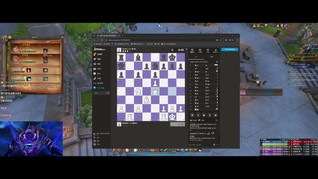Viewport: 318px width, 179px height.
Task: Click the streamer avatar video at bottom left
Action: coord(31,139)
